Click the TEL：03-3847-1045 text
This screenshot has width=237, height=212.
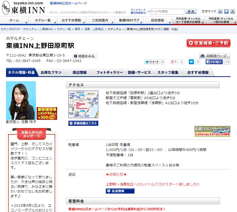pos(23,61)
